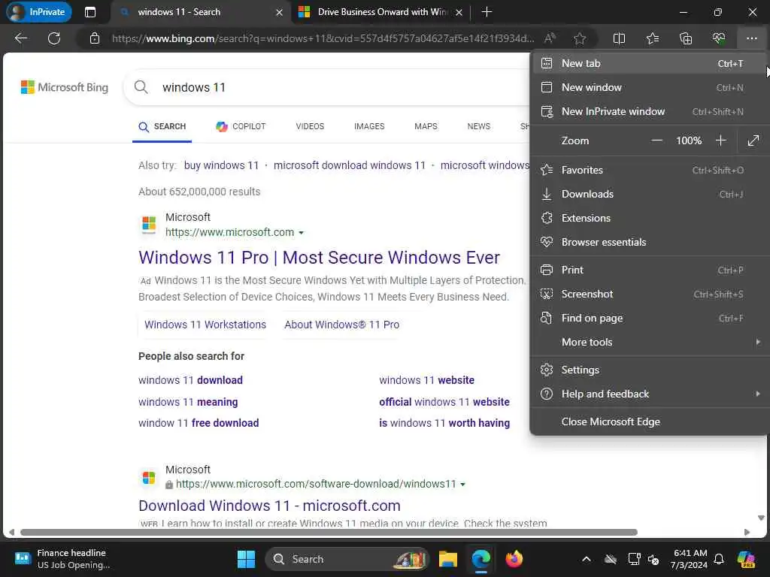Screen dimensions: 770x577
Task: Choose New window from the menu
Action: [x=648, y=87]
